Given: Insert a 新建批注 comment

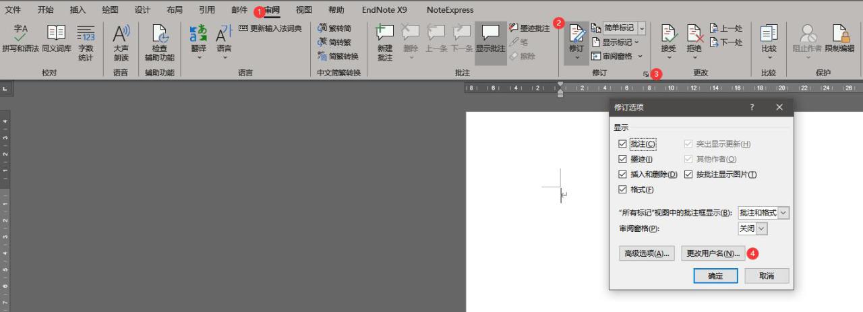Looking at the screenshot, I should pyautogui.click(x=385, y=42).
